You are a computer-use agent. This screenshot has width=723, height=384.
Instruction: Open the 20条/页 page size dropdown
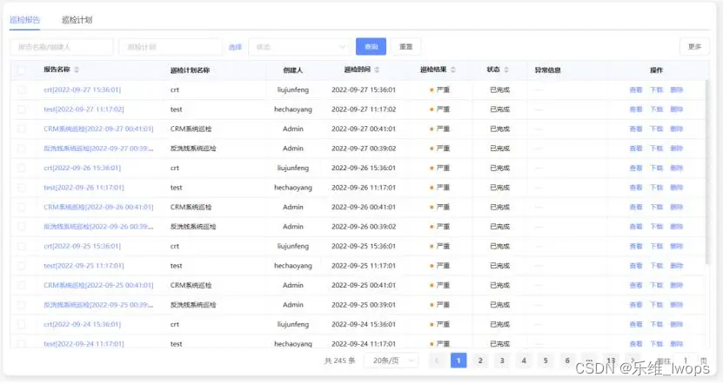coord(391,361)
